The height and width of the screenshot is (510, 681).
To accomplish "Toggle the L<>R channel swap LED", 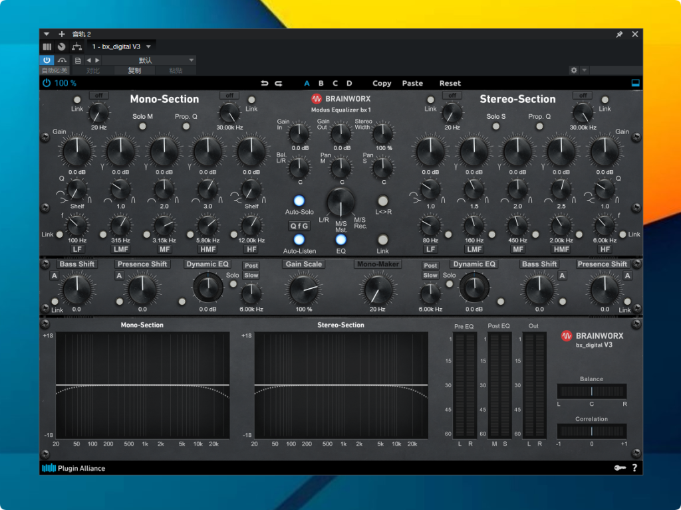I will click(382, 201).
